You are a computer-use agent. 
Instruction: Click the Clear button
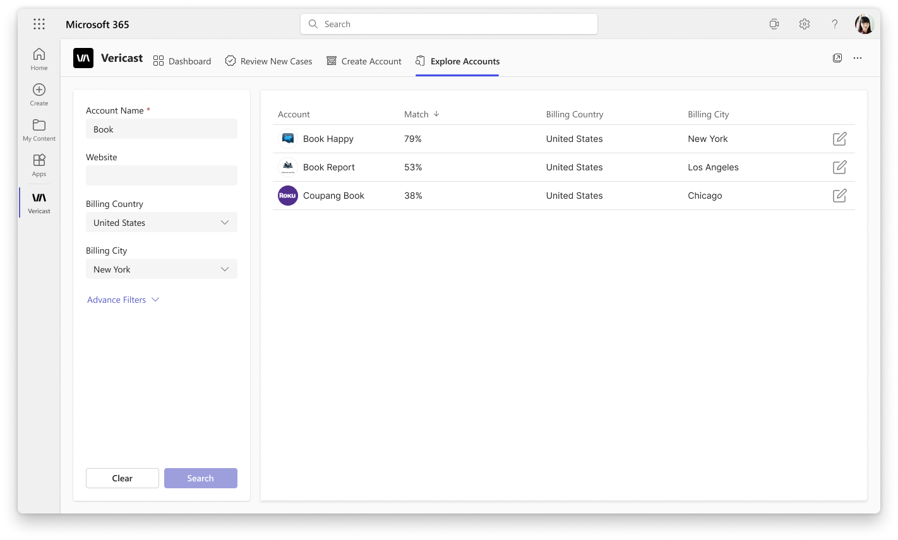[x=123, y=478]
